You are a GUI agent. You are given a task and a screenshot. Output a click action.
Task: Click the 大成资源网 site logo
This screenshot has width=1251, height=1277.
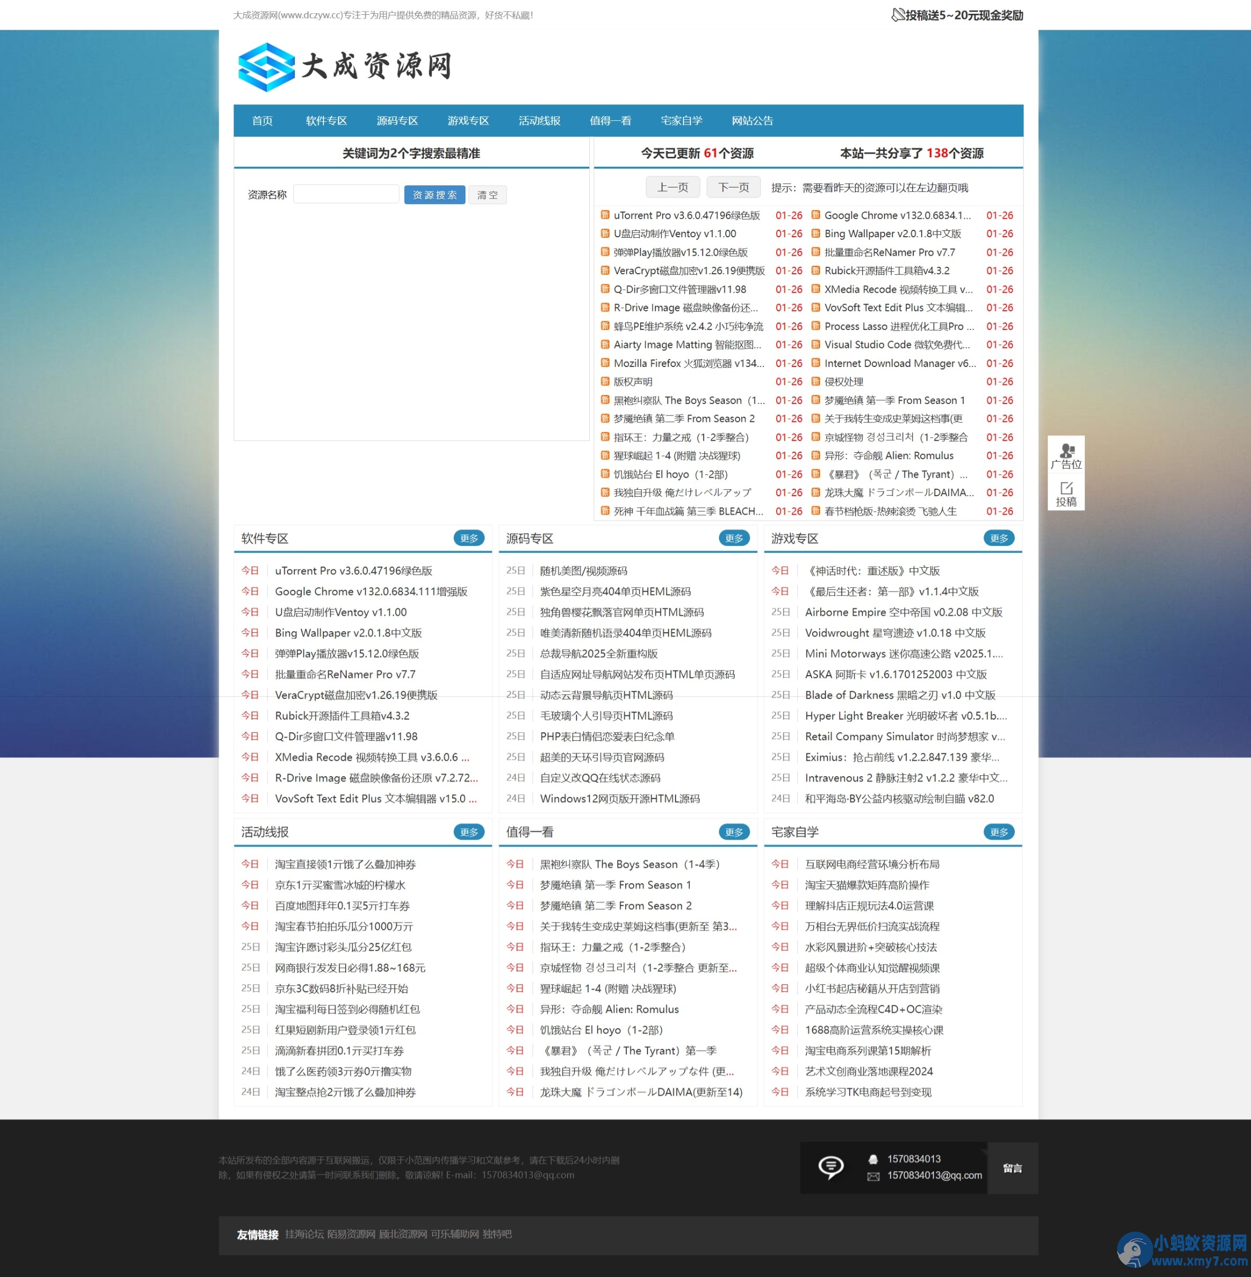tap(345, 66)
